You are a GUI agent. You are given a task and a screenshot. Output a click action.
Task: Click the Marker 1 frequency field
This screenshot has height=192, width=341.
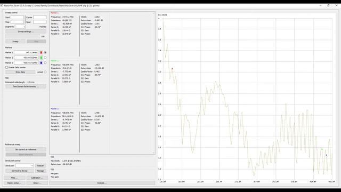click(26, 52)
